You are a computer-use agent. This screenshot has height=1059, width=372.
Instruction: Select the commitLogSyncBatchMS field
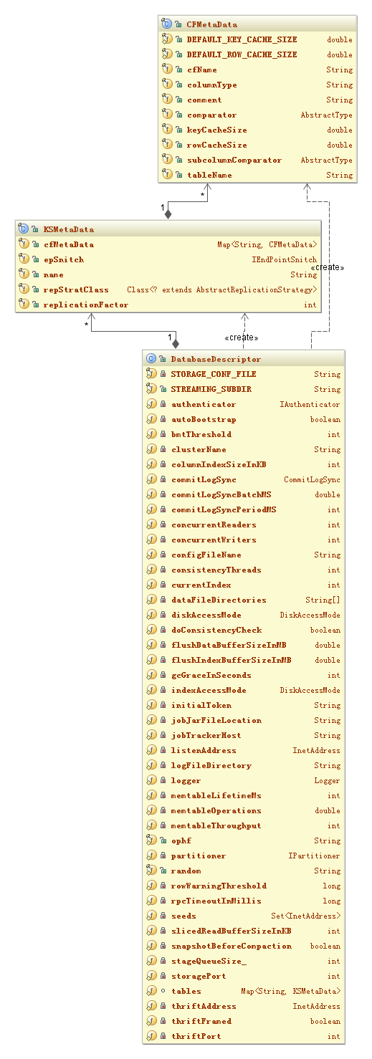(x=244, y=494)
